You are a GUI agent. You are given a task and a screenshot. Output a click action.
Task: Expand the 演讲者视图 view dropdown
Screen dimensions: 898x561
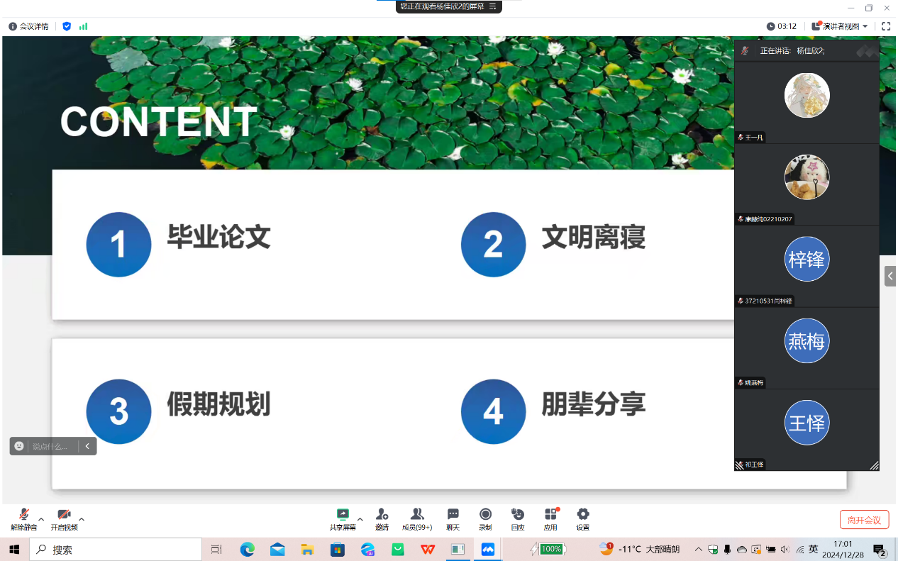841,26
